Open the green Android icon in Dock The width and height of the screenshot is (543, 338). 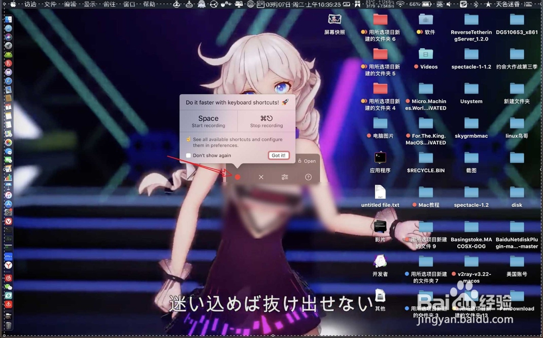point(8,54)
